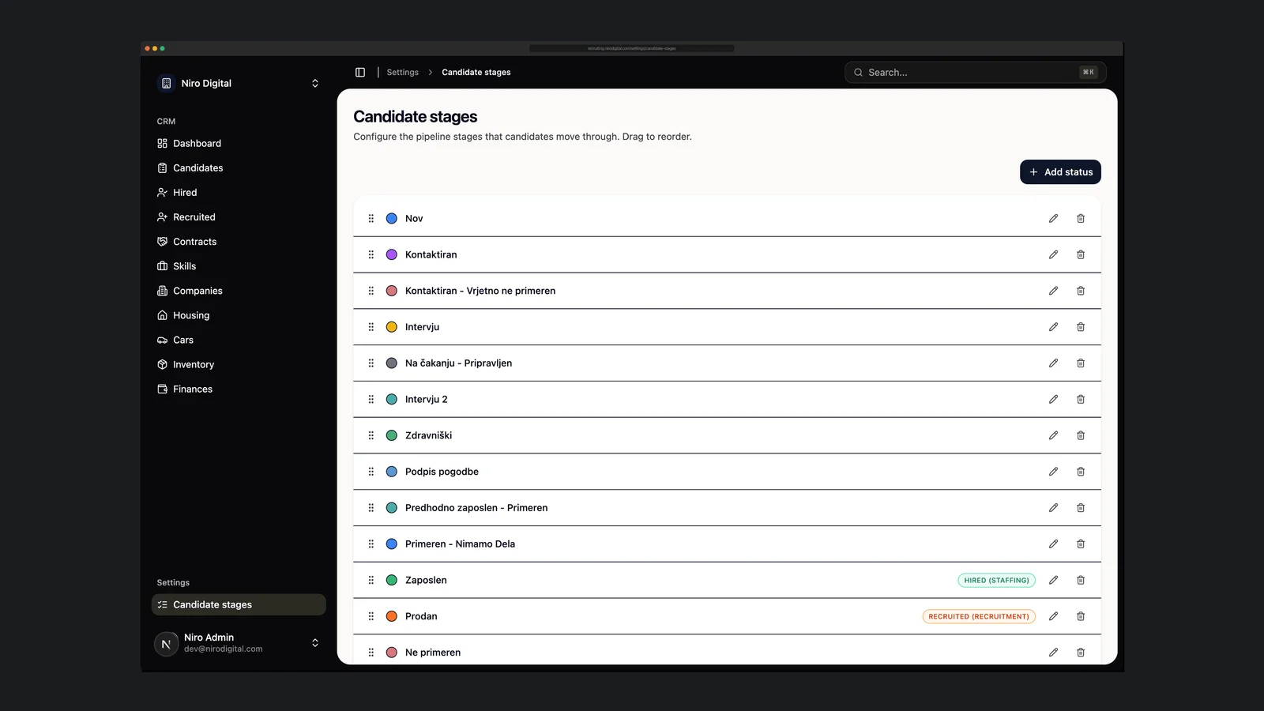Viewport: 1264px width, 711px height.
Task: Delete the Intervju stage with yellow dot
Action: tap(1081, 327)
